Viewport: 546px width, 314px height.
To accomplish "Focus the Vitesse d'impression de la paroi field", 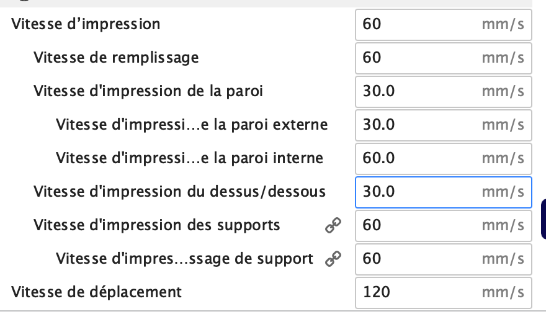I will tap(443, 92).
